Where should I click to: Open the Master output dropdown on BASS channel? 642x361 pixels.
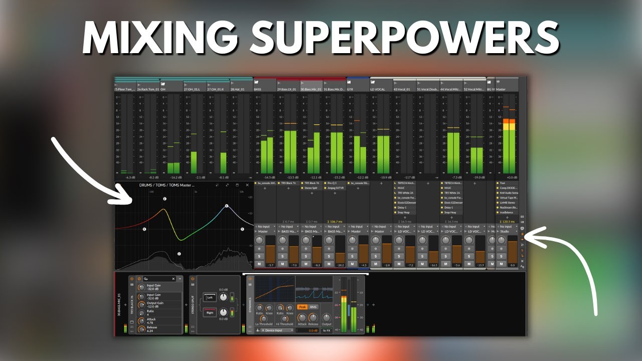click(x=265, y=232)
